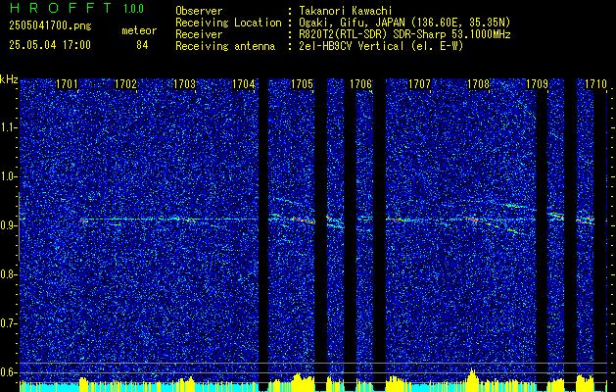Click the meteor count 84

tap(142, 45)
